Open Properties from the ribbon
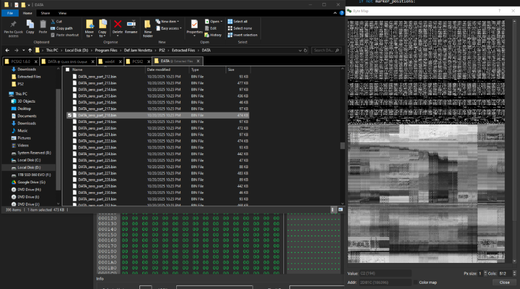This screenshot has width=520, height=289. tap(194, 27)
